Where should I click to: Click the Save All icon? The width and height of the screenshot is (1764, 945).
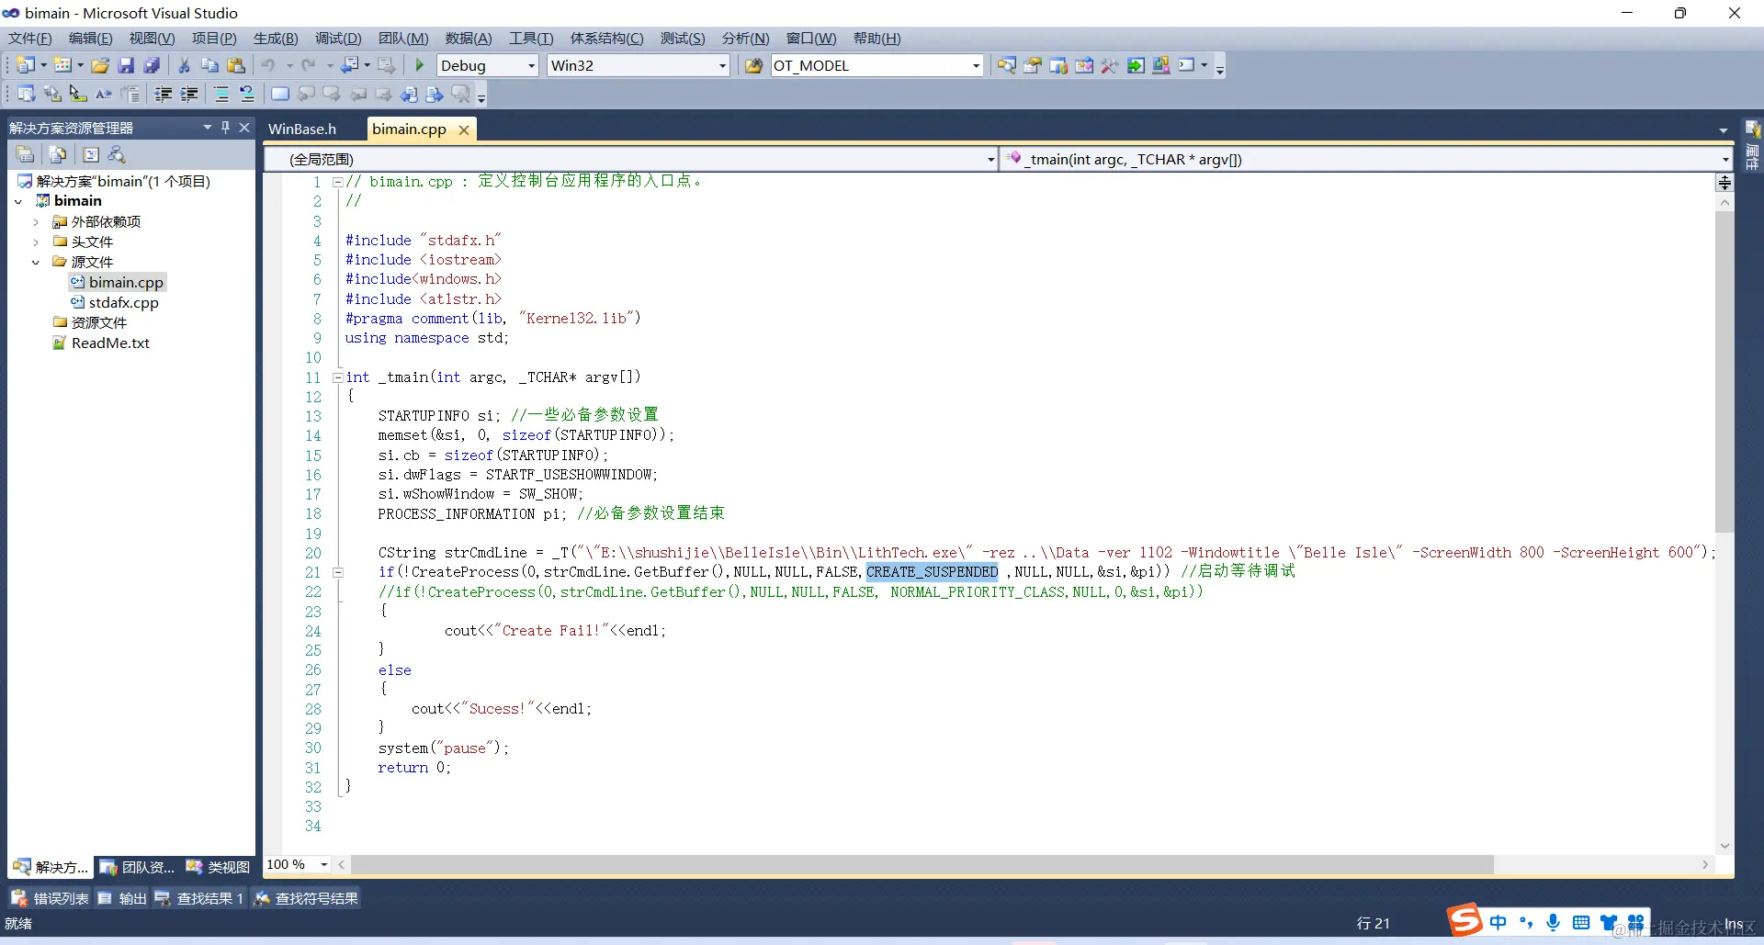pyautogui.click(x=153, y=65)
